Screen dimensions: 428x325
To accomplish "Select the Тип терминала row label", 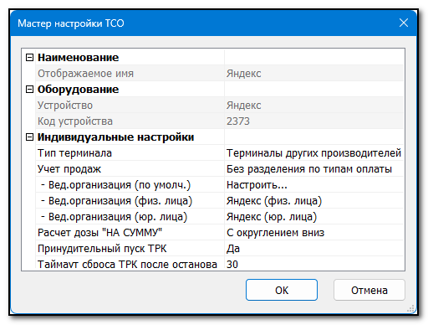I will click(x=74, y=153).
